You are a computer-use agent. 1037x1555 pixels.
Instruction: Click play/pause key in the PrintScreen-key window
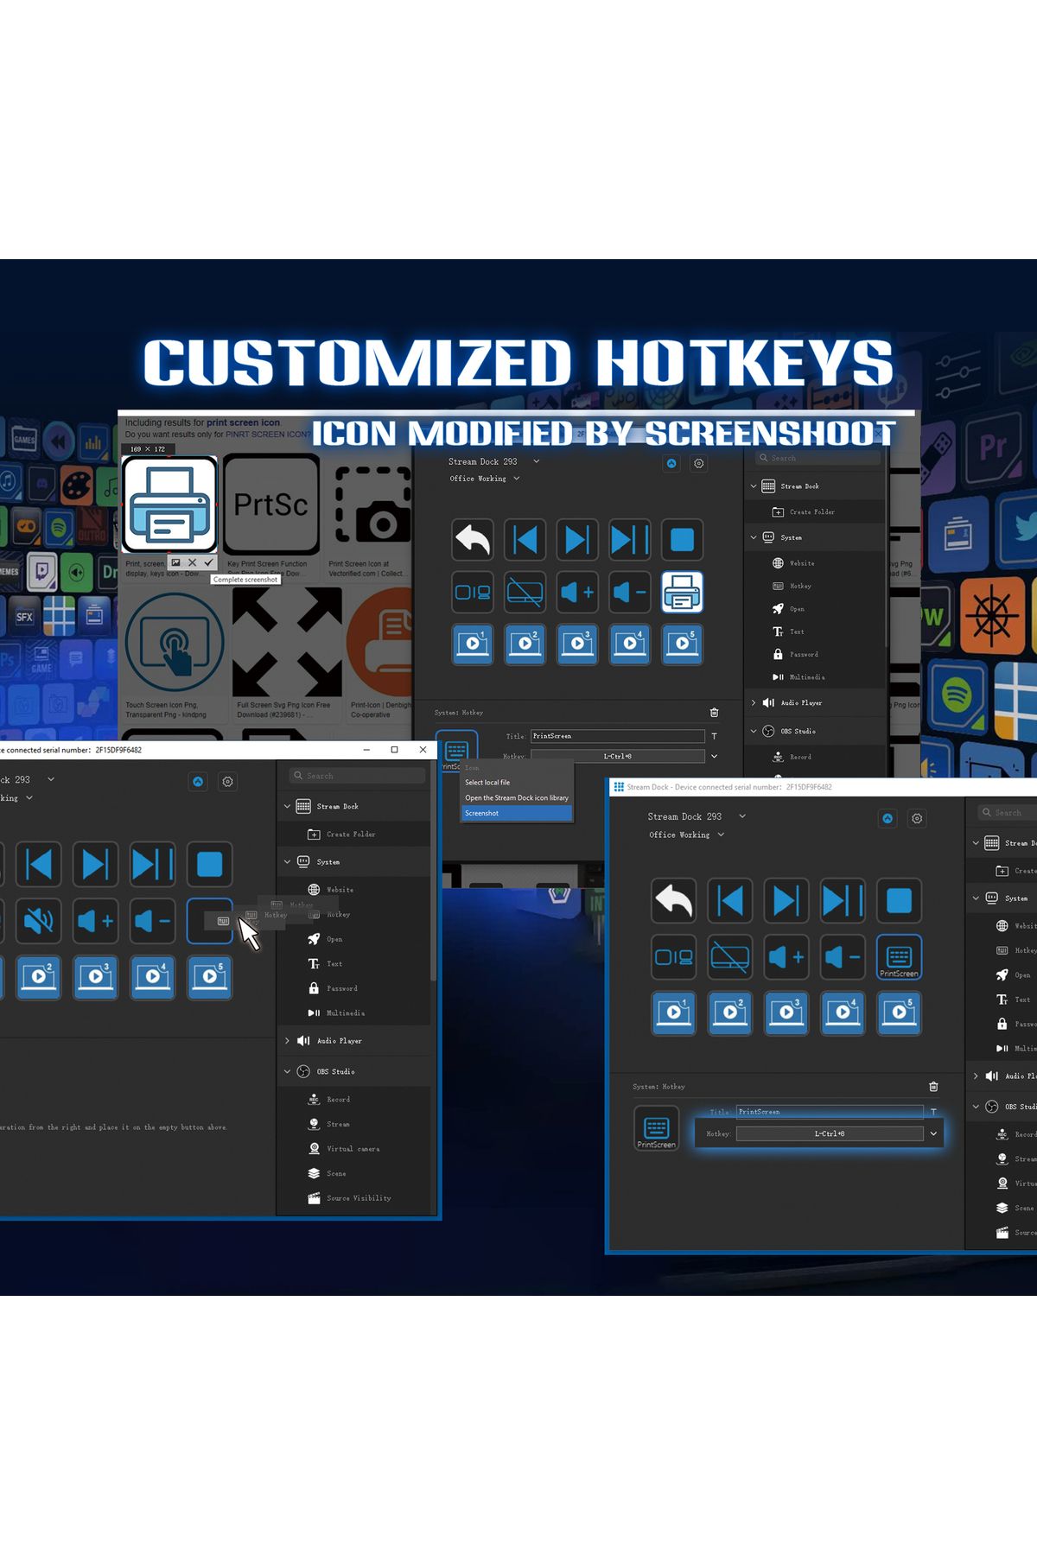pos(843,901)
